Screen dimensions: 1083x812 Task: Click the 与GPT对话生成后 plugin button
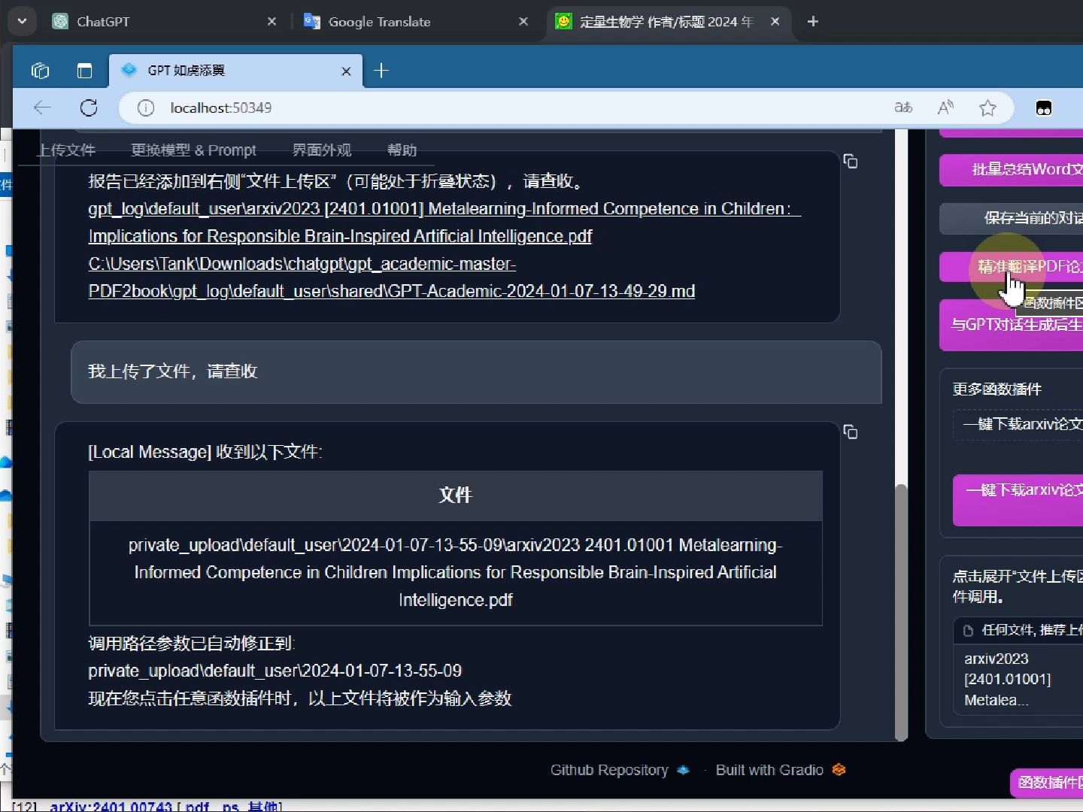point(1011,325)
